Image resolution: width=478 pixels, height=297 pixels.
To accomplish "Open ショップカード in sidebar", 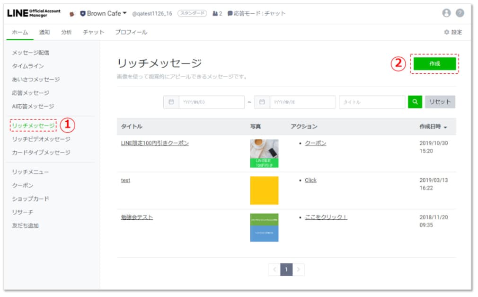I will tap(30, 199).
